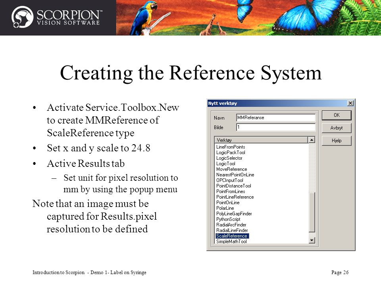Image resolution: width=381 pixels, height=286 pixels.
Task: Click the list scrollbar down arrow
Action: 312,241
